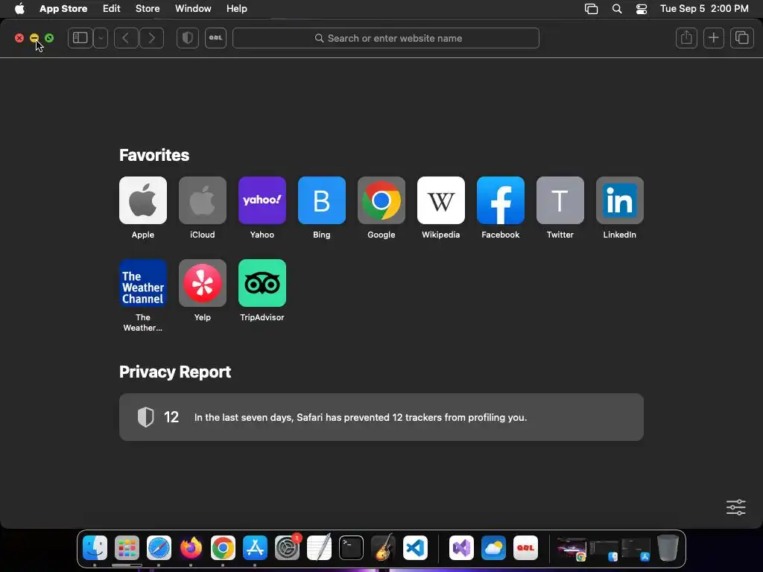Click the Favorites heading

coord(154,155)
